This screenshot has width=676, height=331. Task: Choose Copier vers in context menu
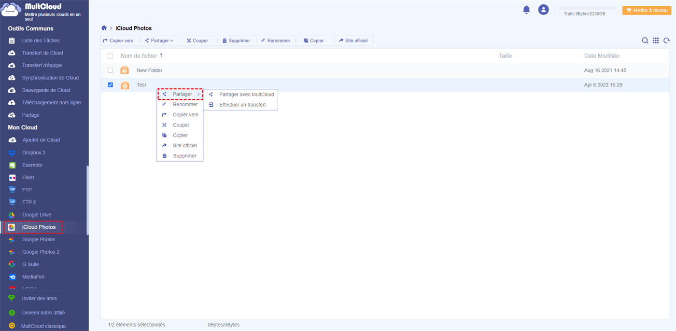click(180, 115)
